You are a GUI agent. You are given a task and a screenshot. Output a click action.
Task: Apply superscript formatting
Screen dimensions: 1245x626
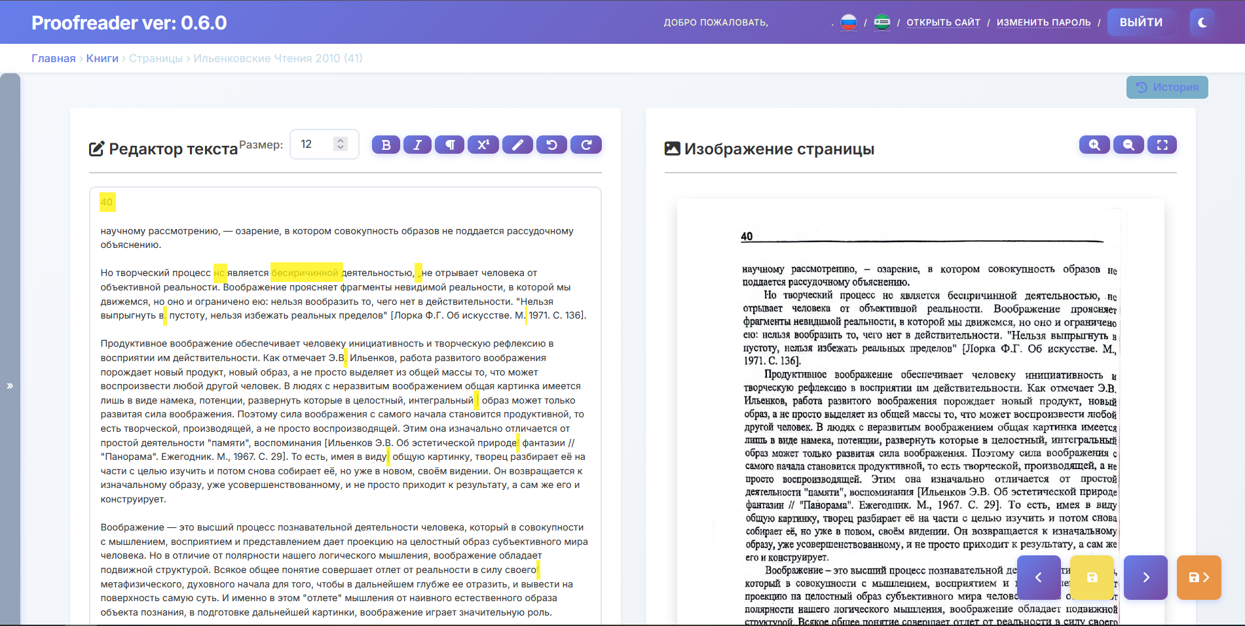(x=483, y=145)
